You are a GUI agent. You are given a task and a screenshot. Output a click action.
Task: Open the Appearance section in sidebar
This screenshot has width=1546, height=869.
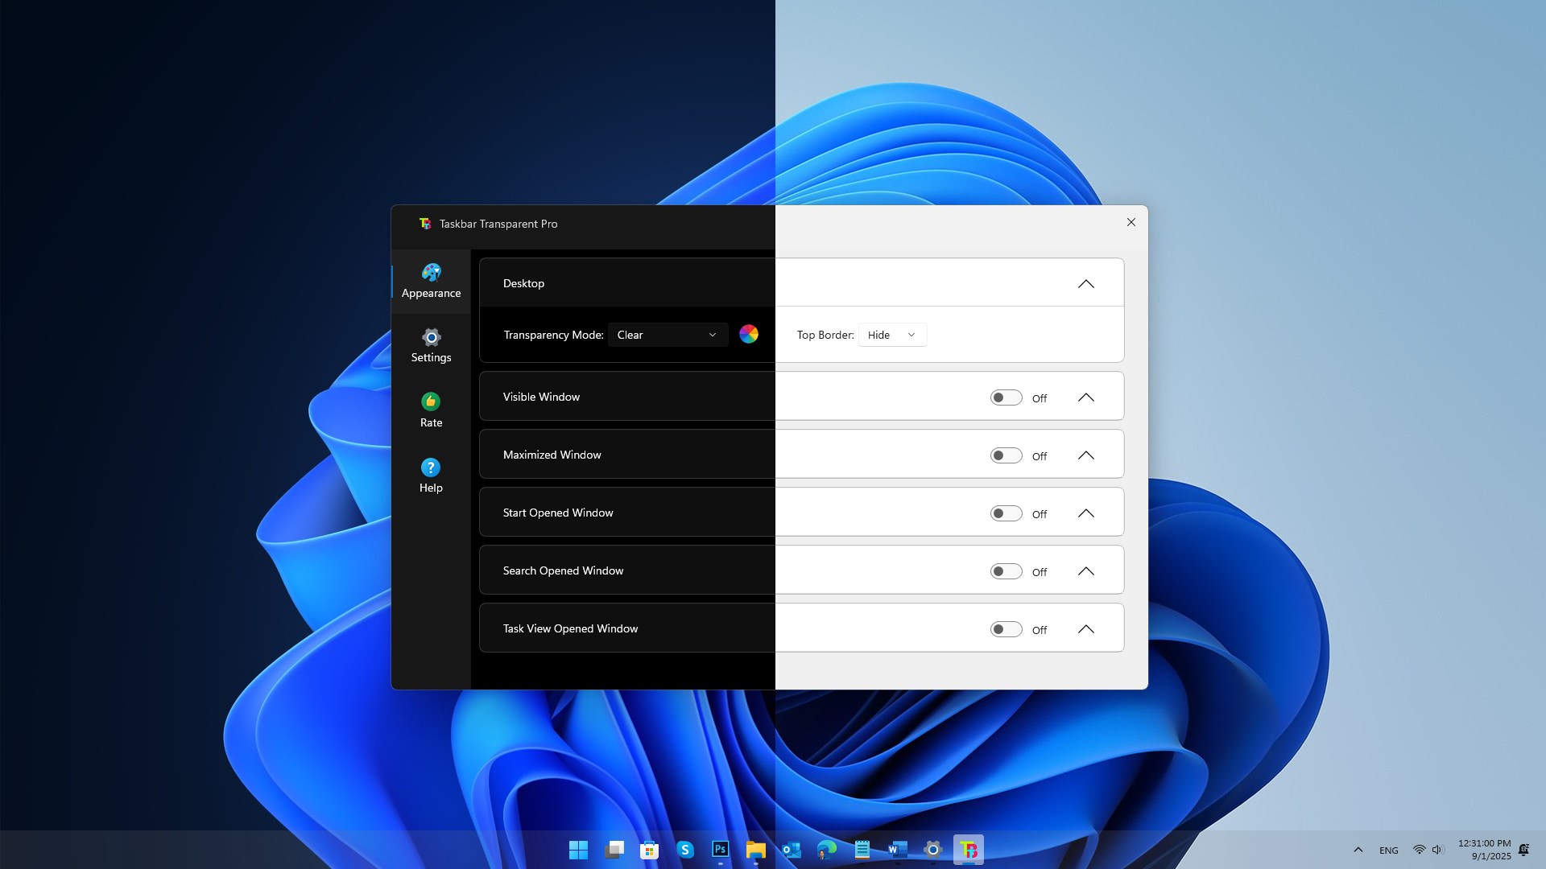pos(431,282)
